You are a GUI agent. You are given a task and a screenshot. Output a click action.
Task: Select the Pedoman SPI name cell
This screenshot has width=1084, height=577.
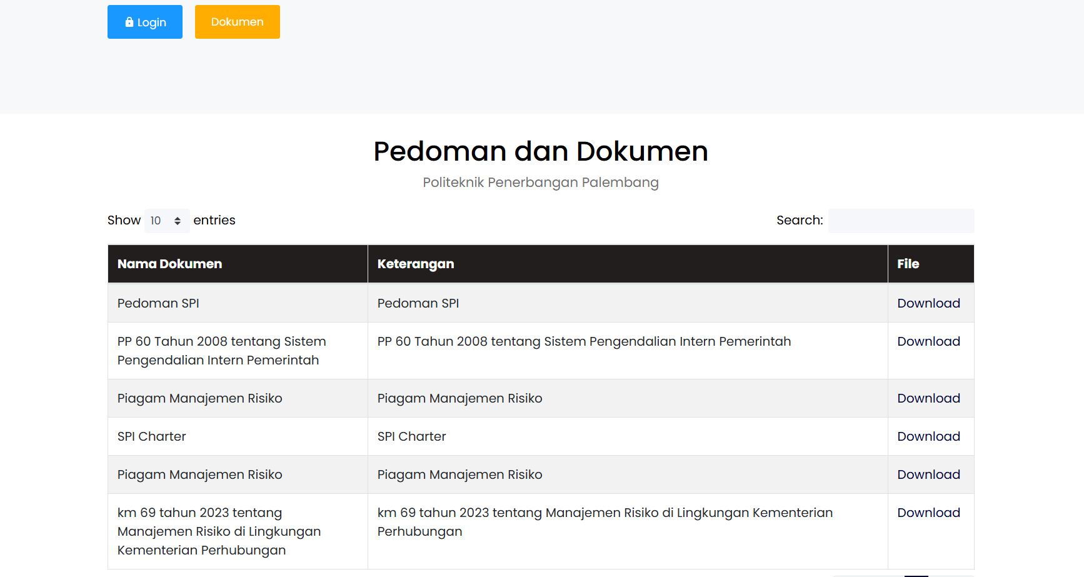coord(158,303)
